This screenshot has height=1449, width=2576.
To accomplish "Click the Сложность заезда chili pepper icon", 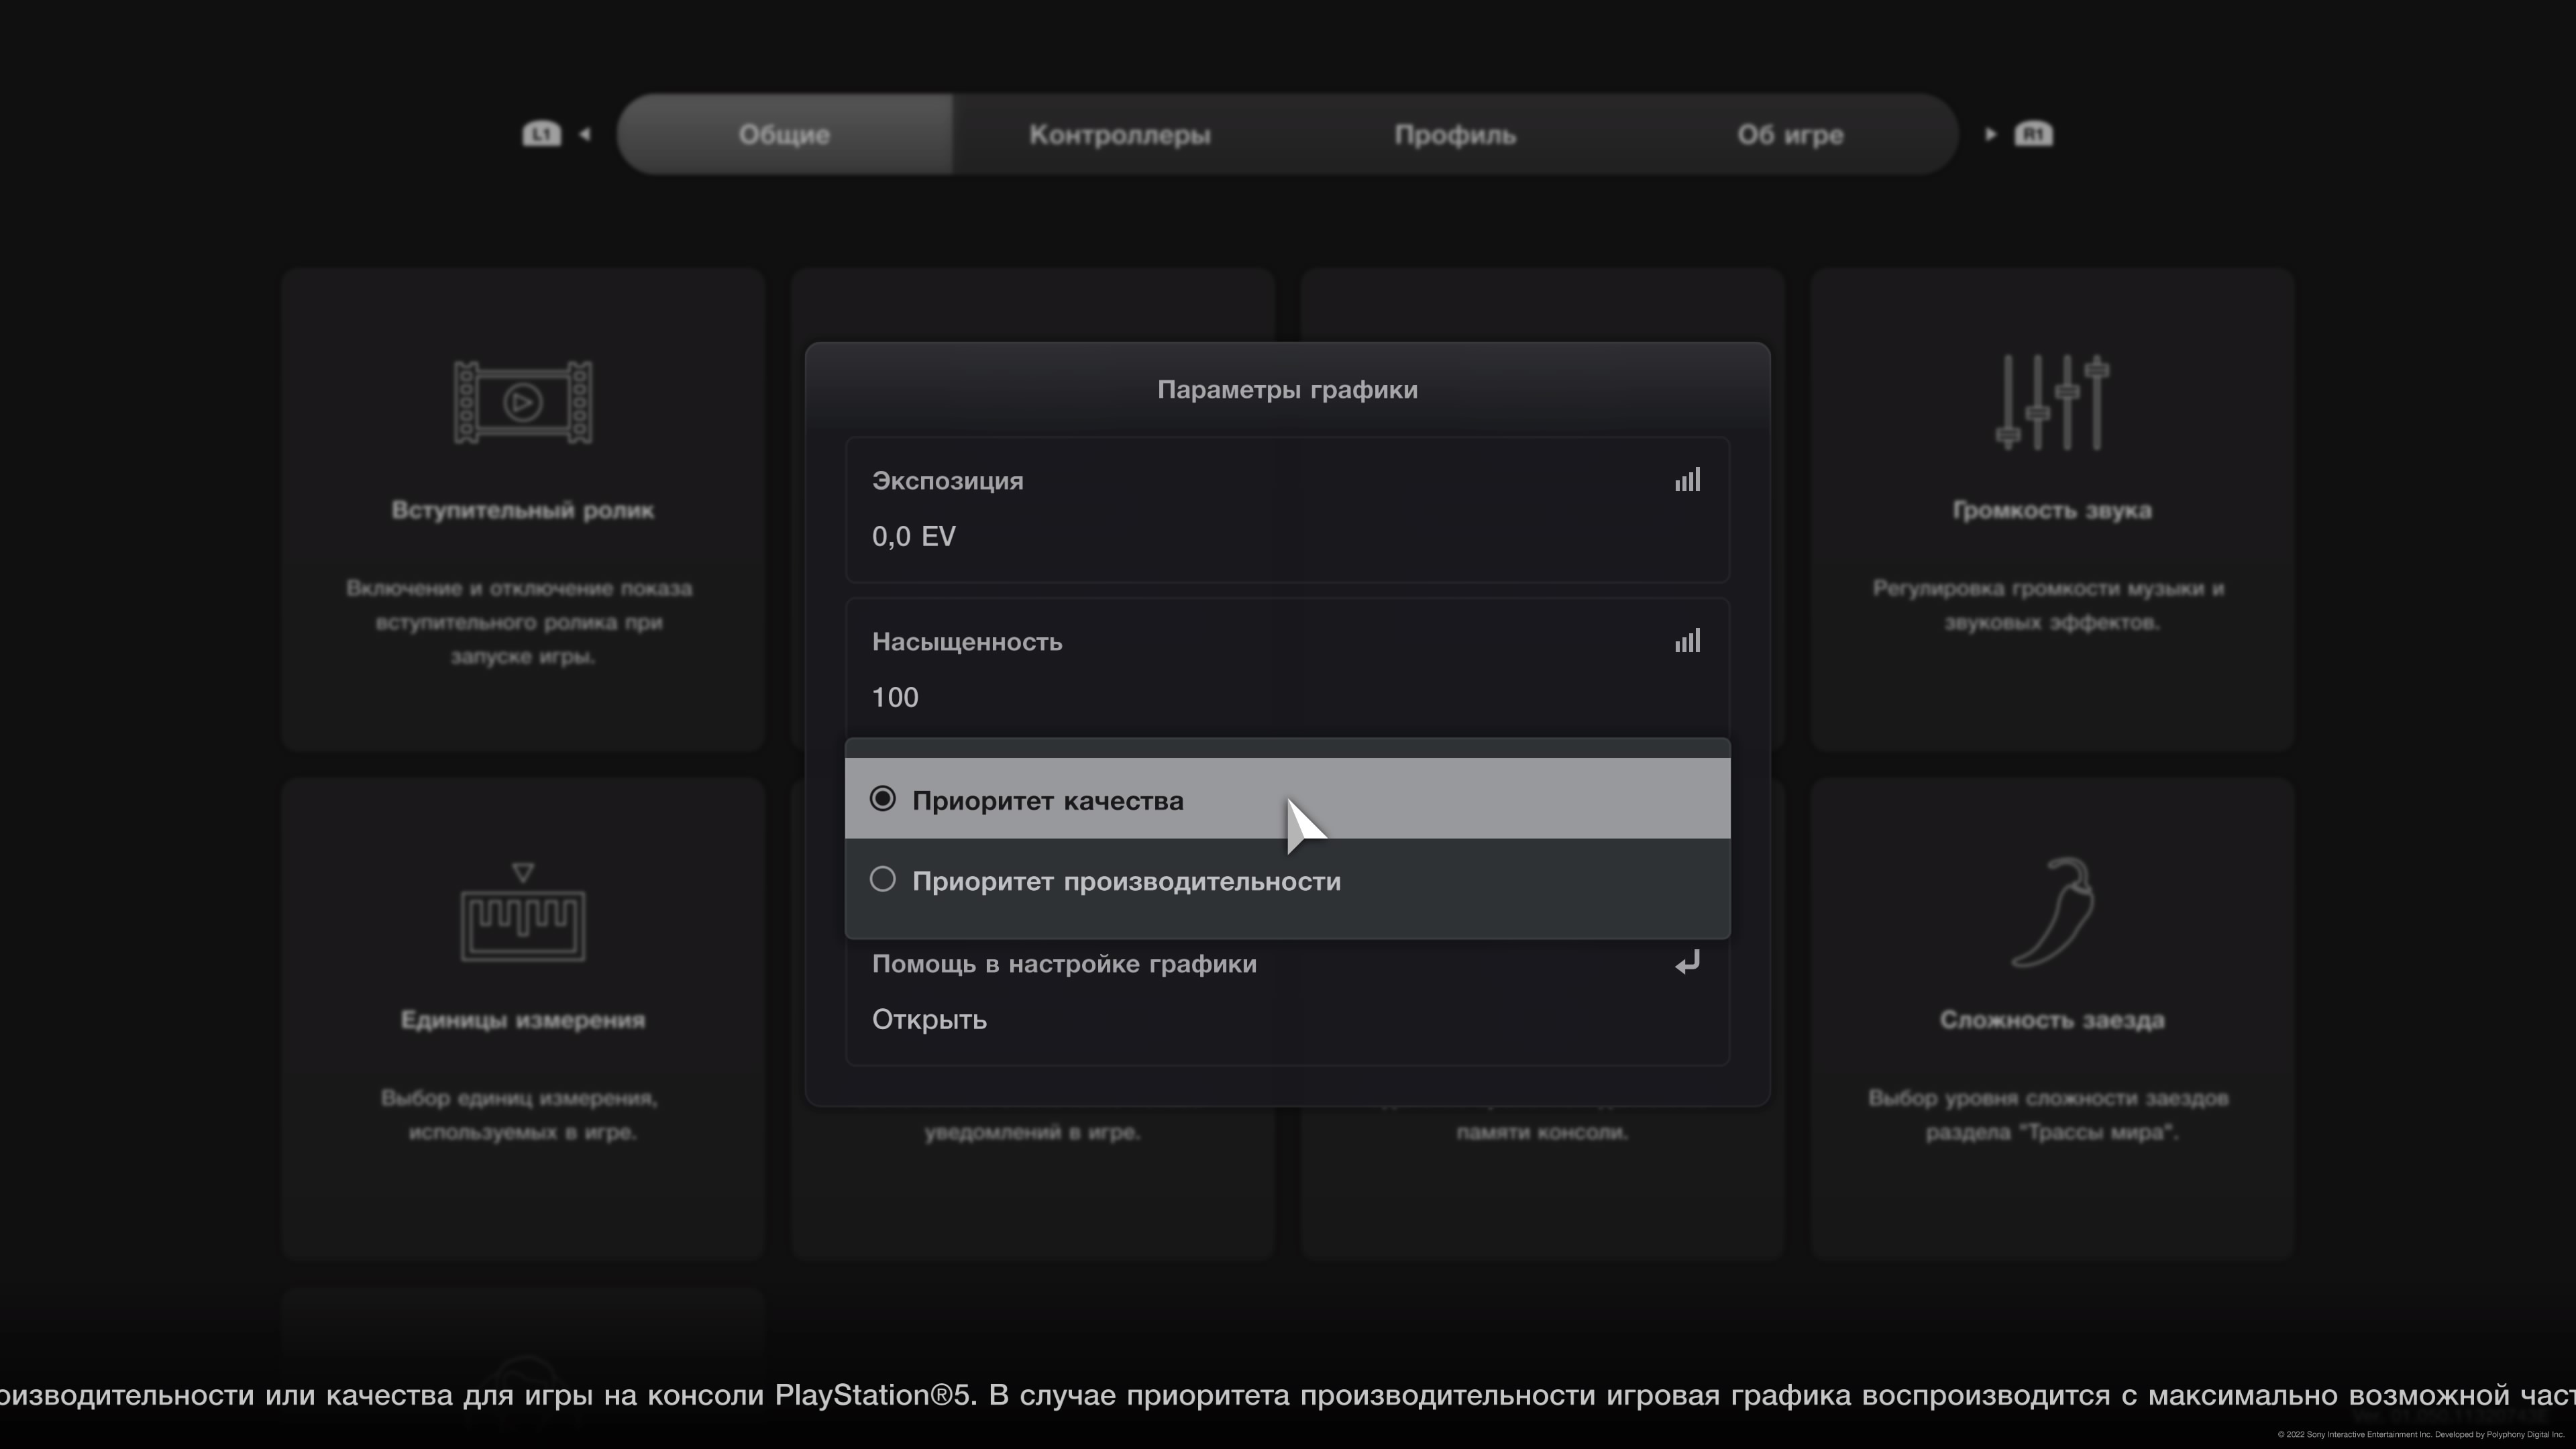I will click(x=2052, y=913).
